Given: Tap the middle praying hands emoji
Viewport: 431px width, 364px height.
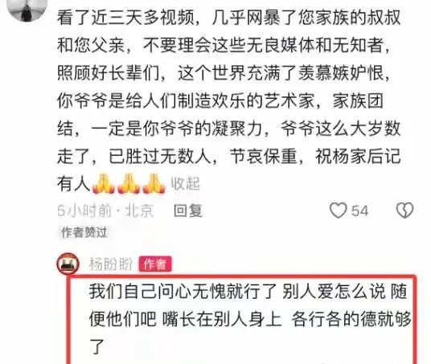Looking at the screenshot, I should tap(129, 183).
